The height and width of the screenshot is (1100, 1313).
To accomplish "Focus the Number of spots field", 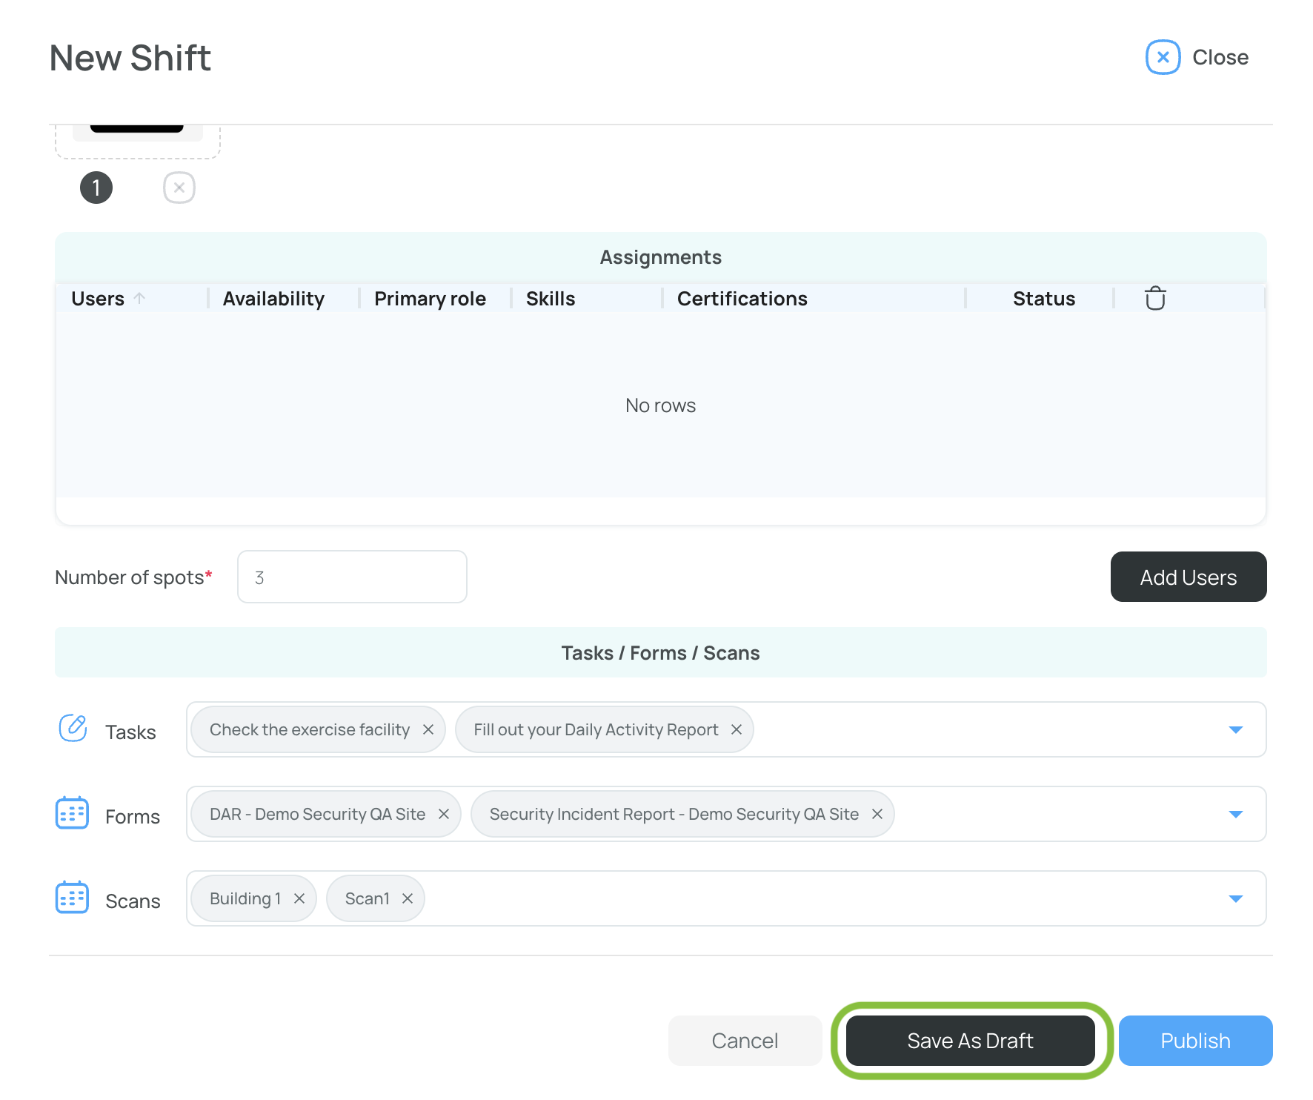I will coord(352,577).
